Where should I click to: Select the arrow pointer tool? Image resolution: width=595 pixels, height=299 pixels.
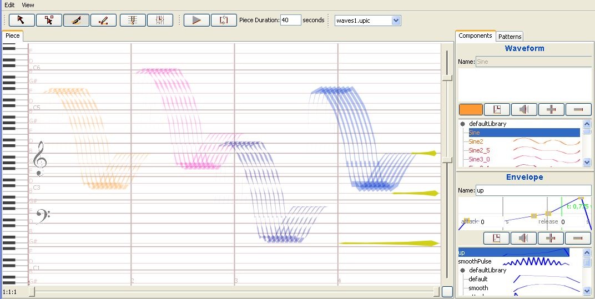tap(21, 21)
